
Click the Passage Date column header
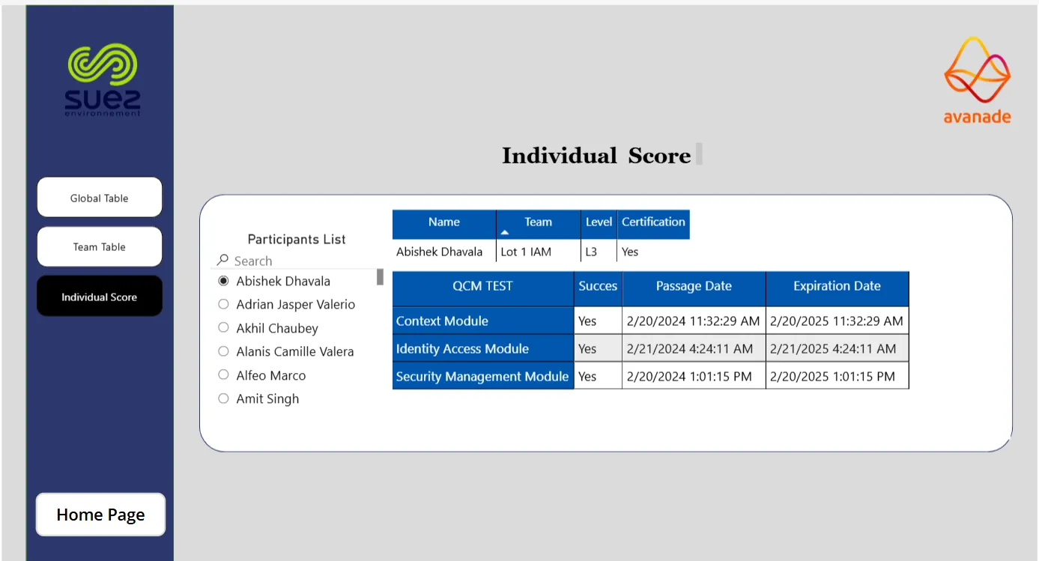click(694, 288)
